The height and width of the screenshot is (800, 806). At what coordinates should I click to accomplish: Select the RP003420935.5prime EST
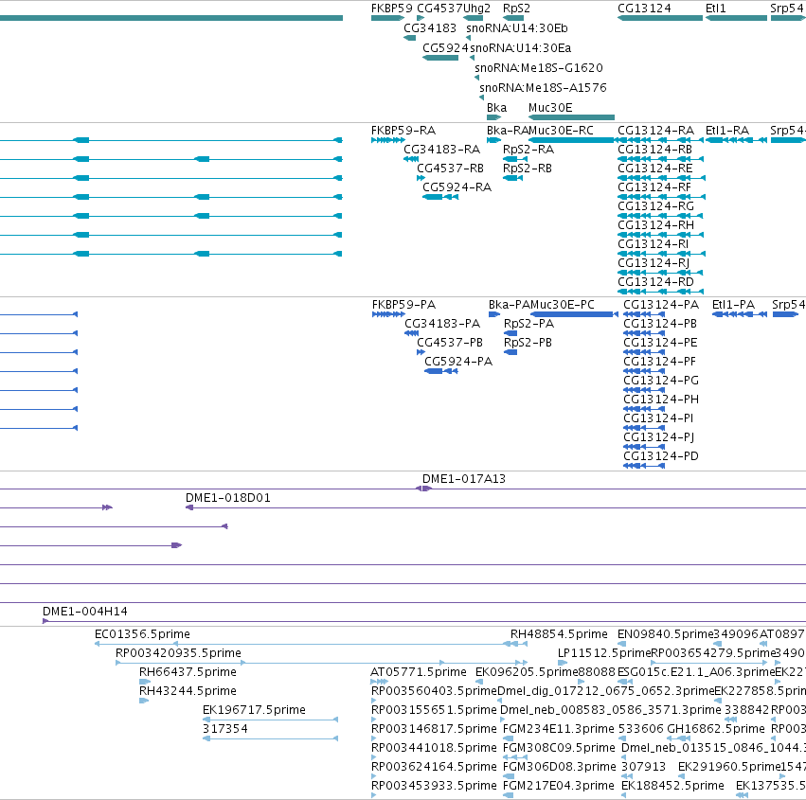click(x=321, y=663)
